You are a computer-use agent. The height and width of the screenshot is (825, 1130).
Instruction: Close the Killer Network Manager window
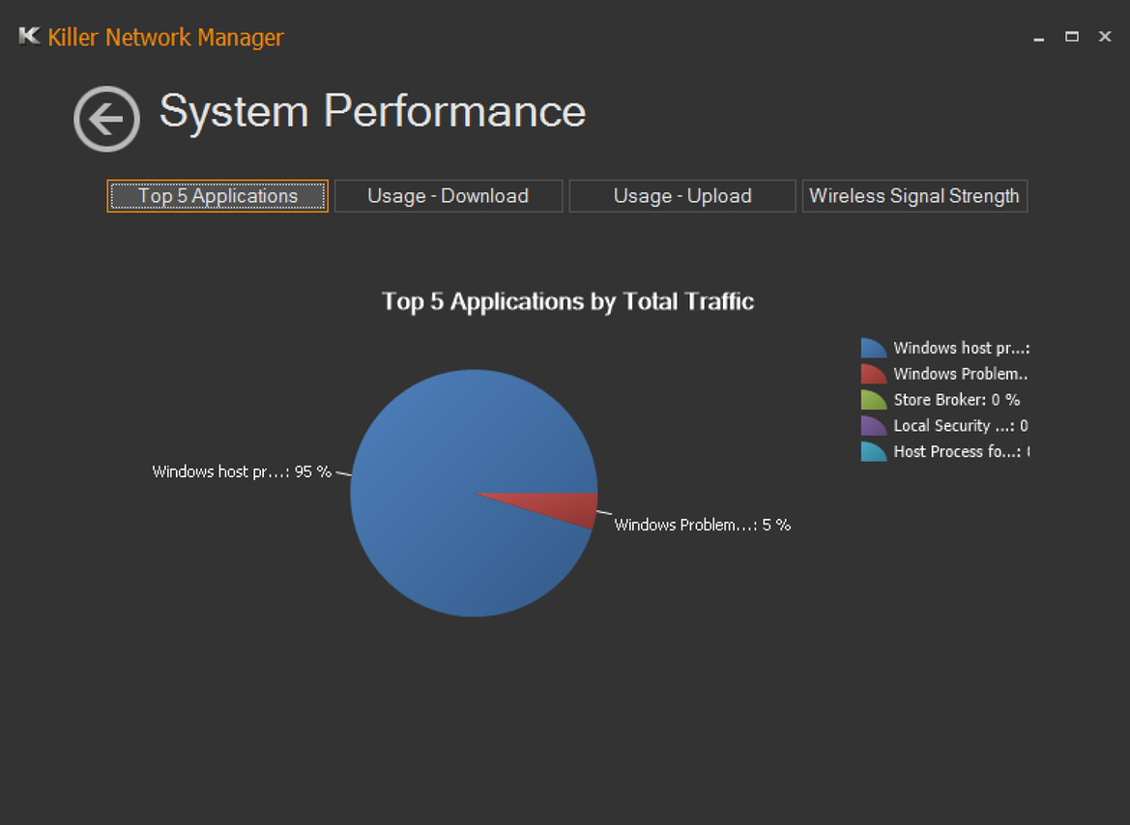(1105, 36)
